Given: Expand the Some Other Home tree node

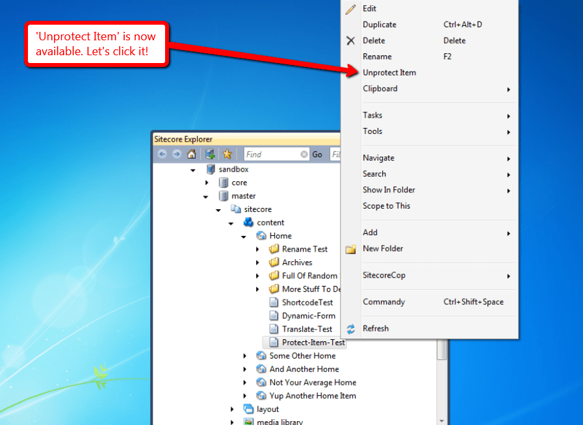Looking at the screenshot, I should pos(244,355).
